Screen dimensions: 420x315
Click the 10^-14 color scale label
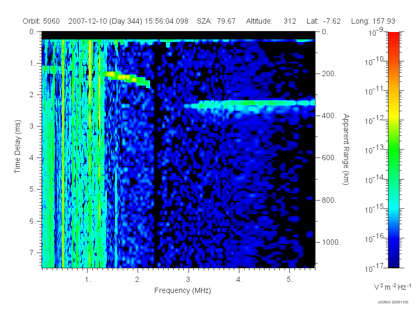coord(375,179)
